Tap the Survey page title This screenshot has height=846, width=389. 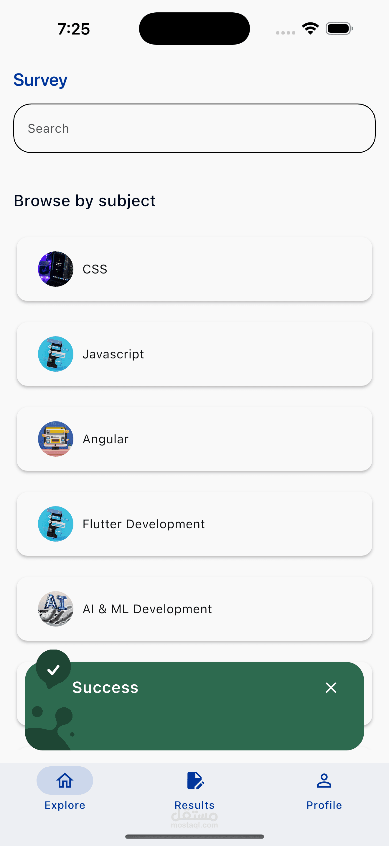click(x=40, y=80)
